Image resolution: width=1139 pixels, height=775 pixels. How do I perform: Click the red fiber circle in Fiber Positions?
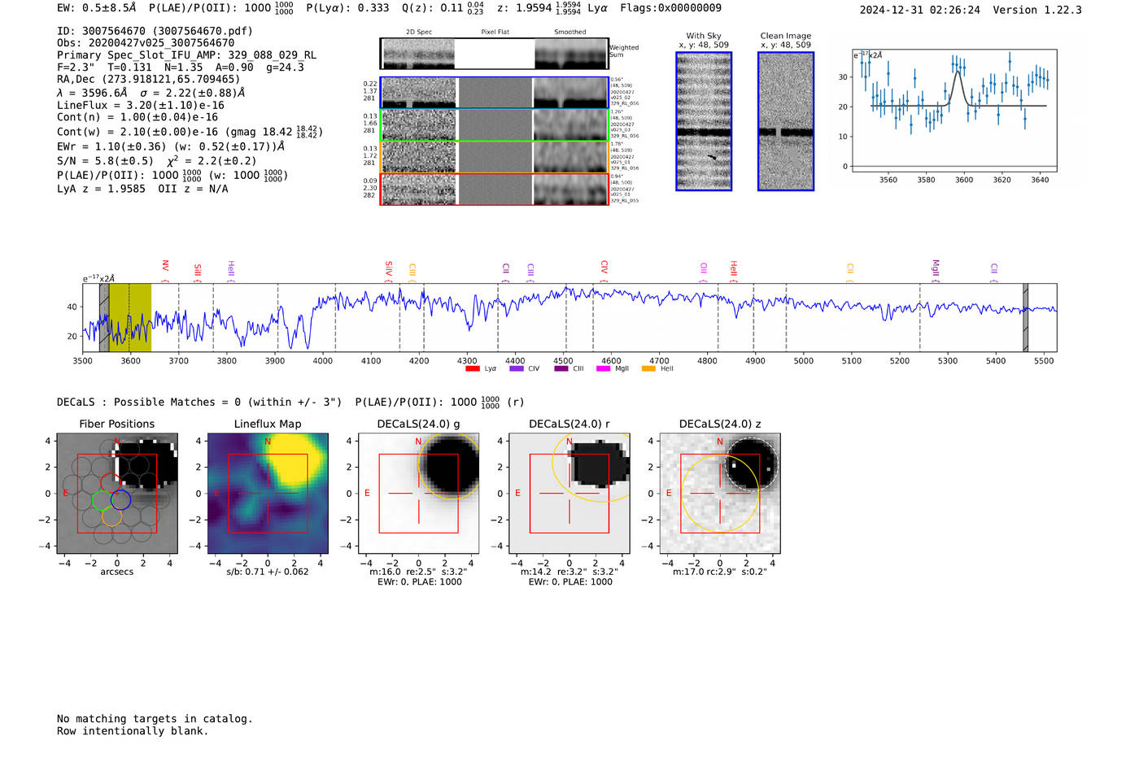point(111,485)
